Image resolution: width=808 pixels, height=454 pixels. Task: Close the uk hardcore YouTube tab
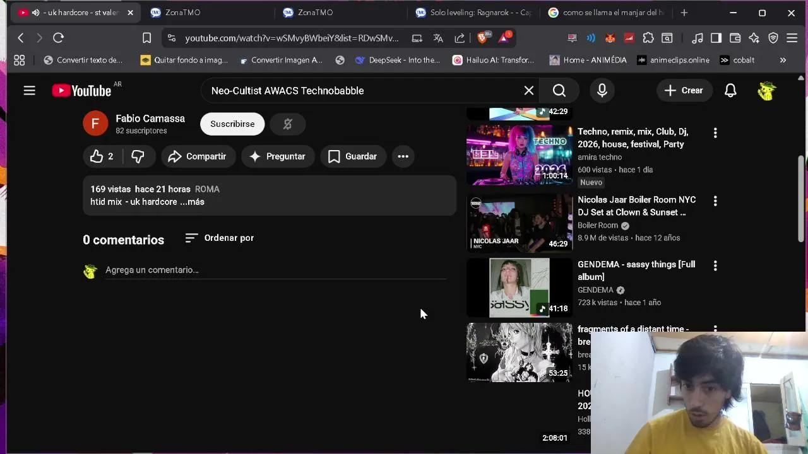pos(130,13)
